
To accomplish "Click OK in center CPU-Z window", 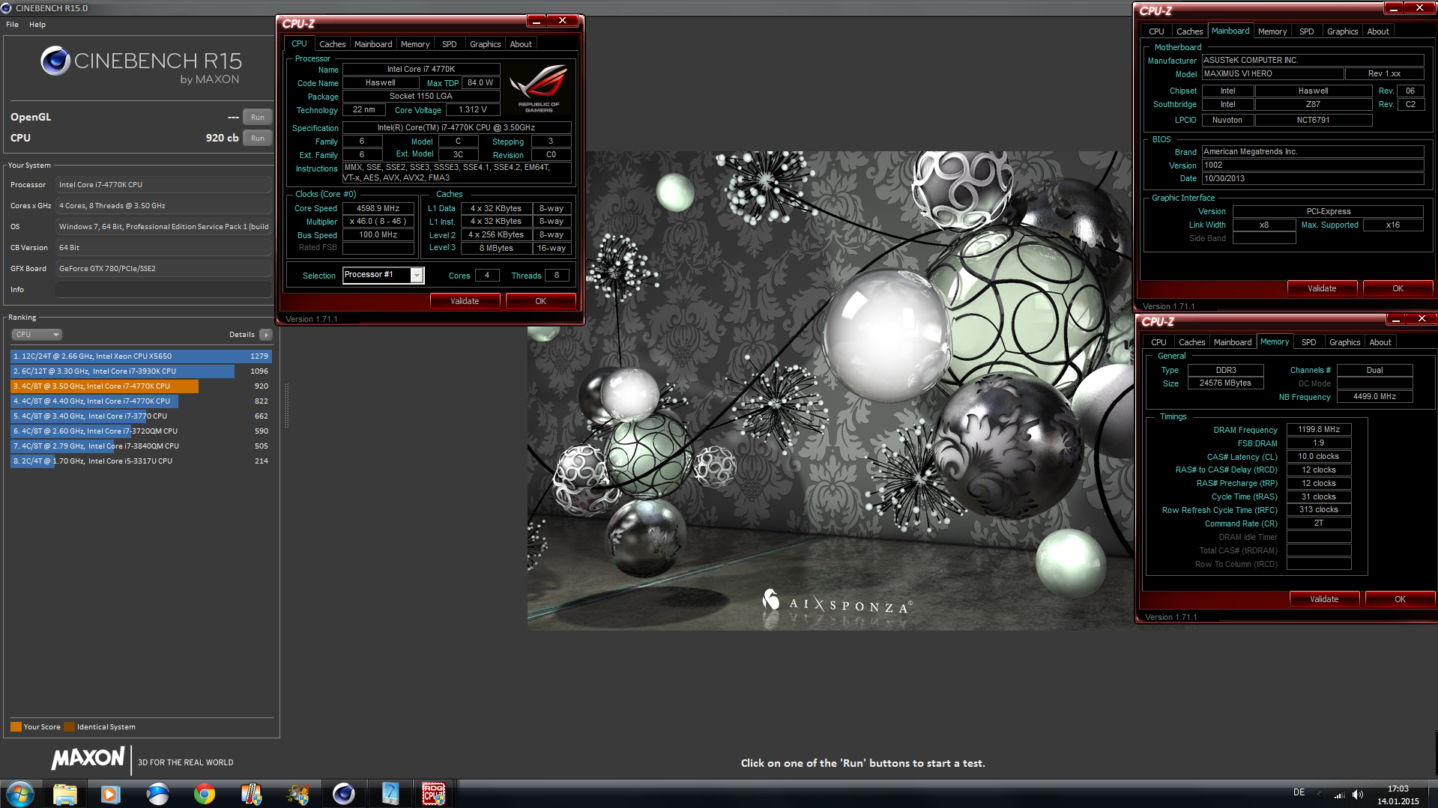I will 540,301.
